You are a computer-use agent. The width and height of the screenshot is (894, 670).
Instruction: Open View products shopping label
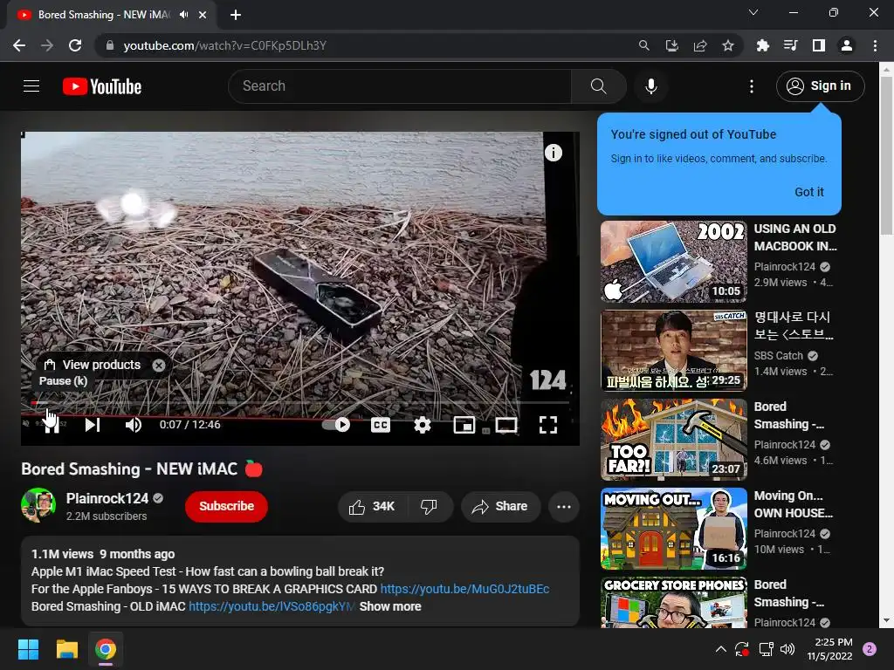coord(93,365)
